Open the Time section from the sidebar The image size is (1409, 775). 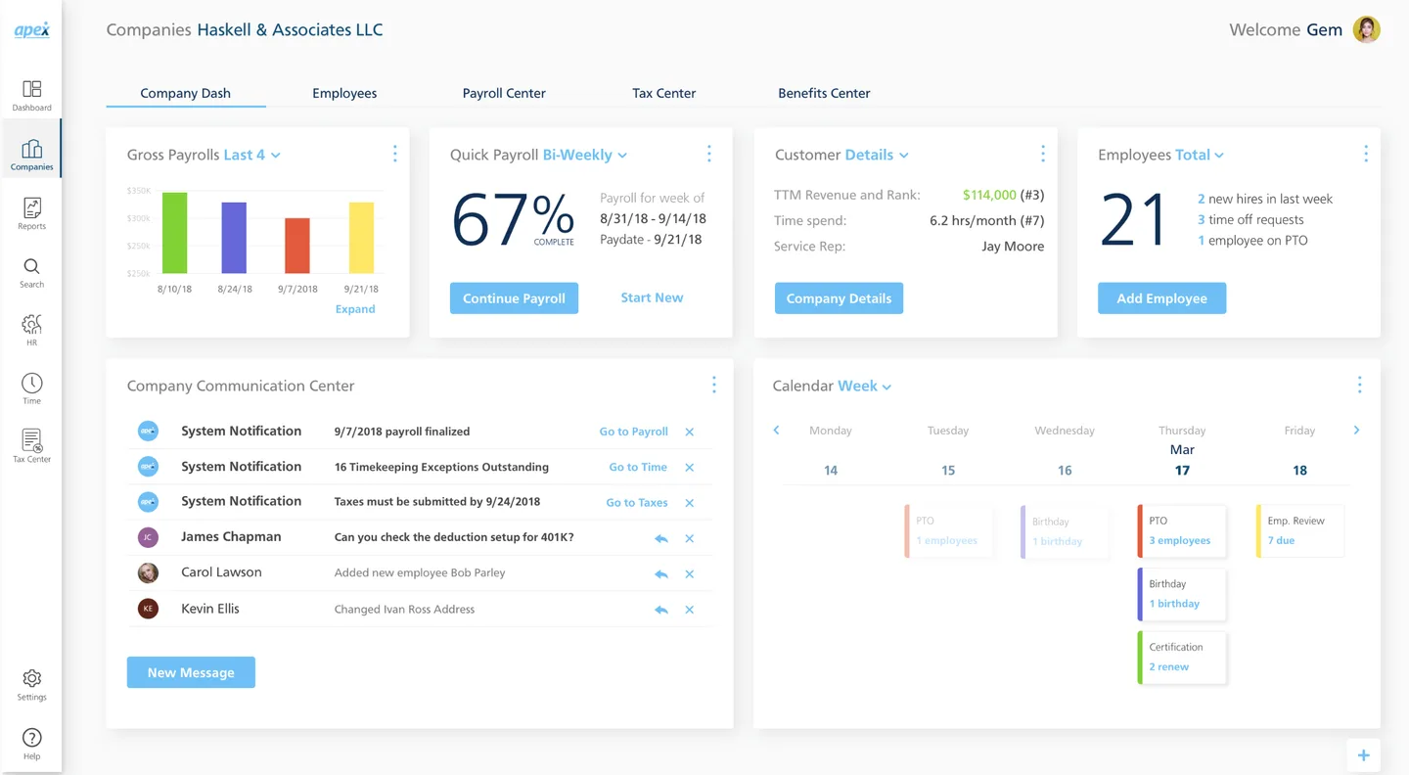tap(31, 387)
